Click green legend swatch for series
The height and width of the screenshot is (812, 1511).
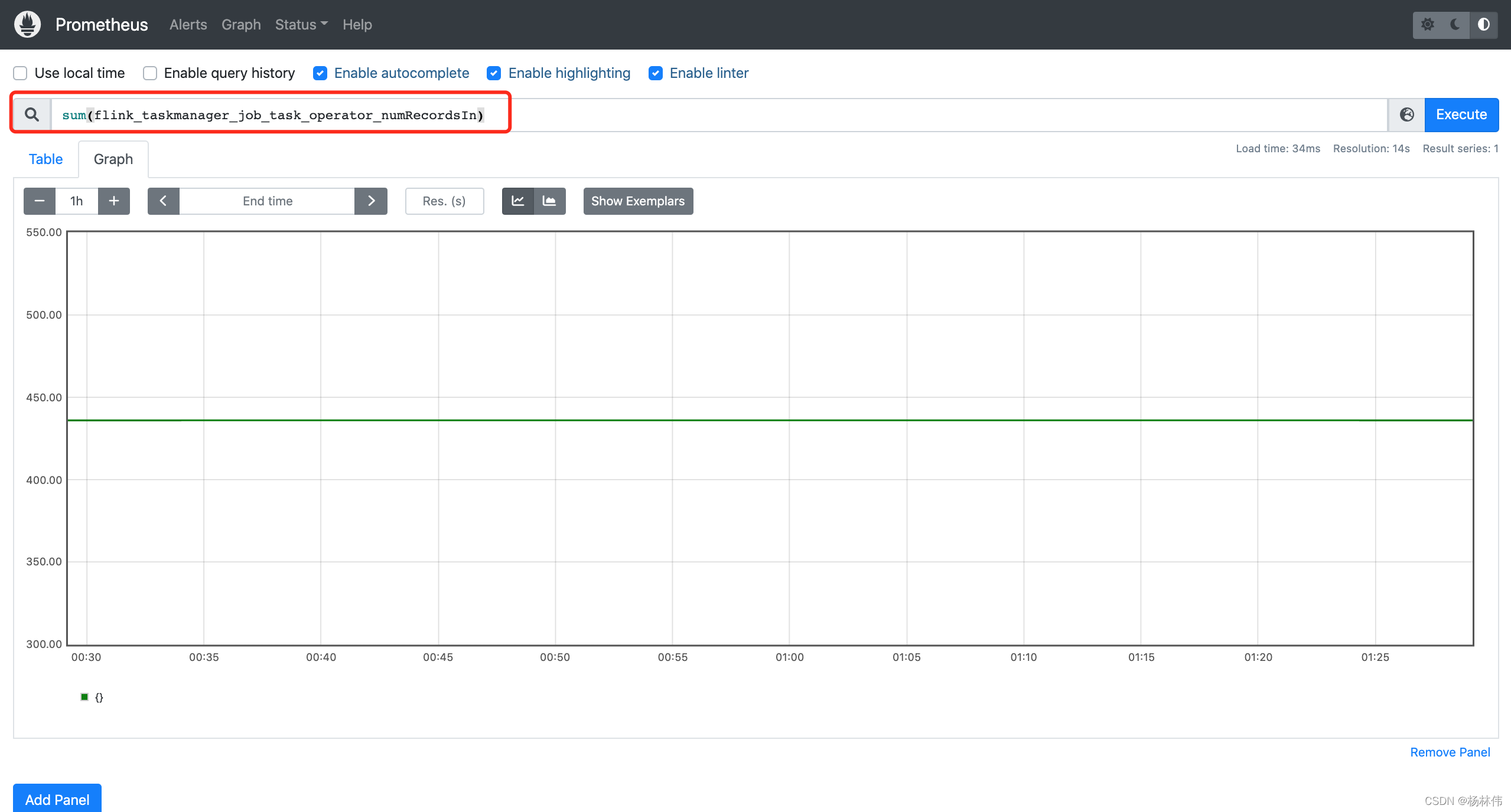click(84, 697)
